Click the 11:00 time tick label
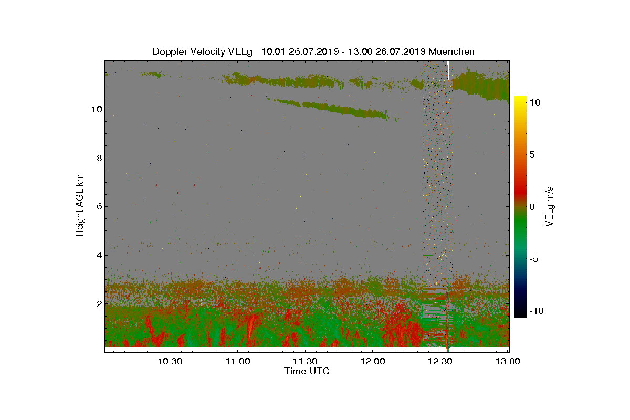The width and height of the screenshot is (630, 420). tap(237, 361)
